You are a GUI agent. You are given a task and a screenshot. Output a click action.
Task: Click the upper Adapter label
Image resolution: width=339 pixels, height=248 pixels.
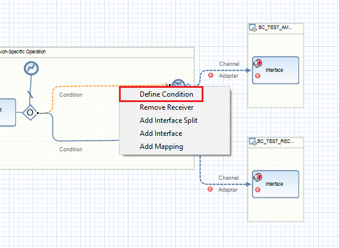pyautogui.click(x=228, y=76)
